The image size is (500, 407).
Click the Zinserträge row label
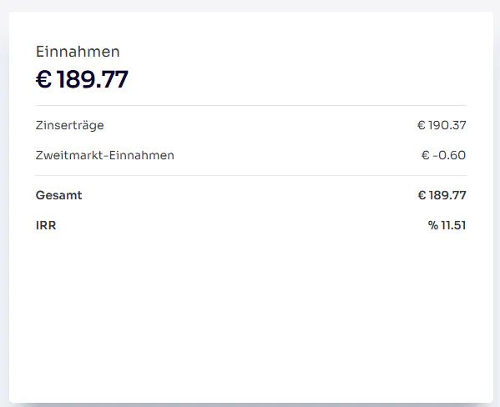(x=70, y=125)
